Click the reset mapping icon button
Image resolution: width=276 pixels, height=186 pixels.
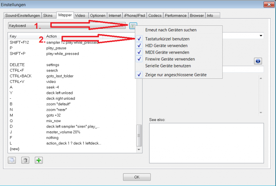click(x=12, y=160)
